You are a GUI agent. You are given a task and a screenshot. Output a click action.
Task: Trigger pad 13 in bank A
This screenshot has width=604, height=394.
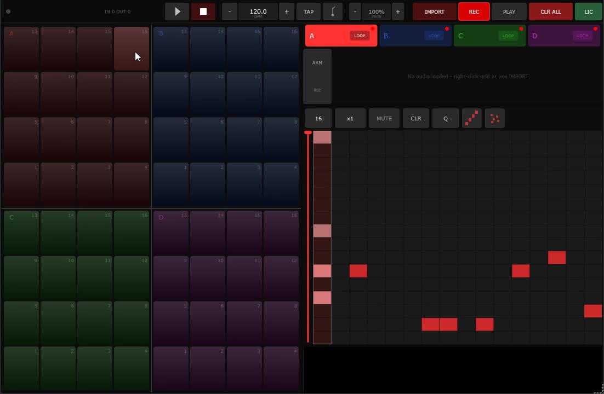[x=21, y=49]
